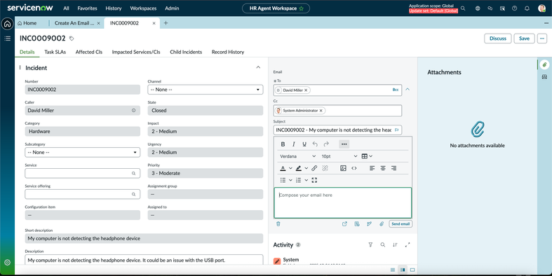Sort the Activity stream
552x276 pixels.
[395, 244]
